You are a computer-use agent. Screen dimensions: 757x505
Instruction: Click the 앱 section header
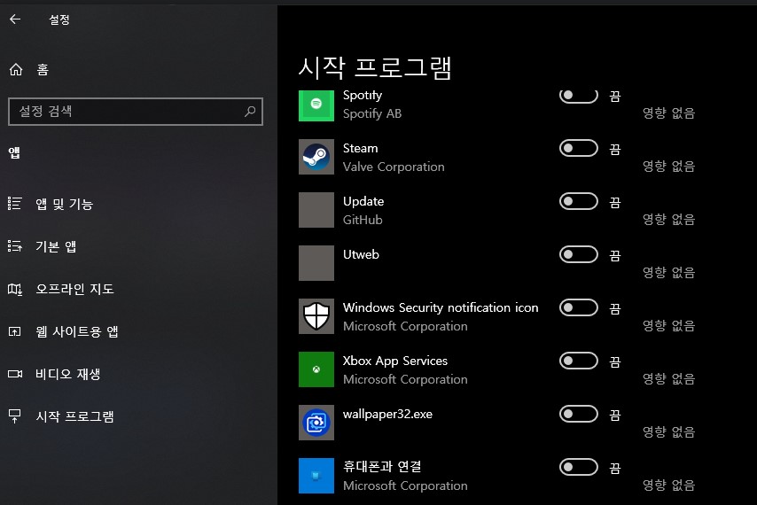(x=14, y=153)
